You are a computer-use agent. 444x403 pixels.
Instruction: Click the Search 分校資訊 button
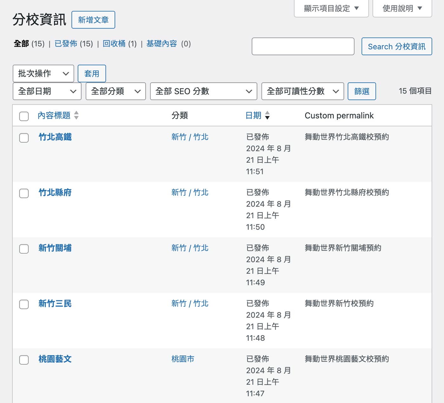click(x=397, y=46)
